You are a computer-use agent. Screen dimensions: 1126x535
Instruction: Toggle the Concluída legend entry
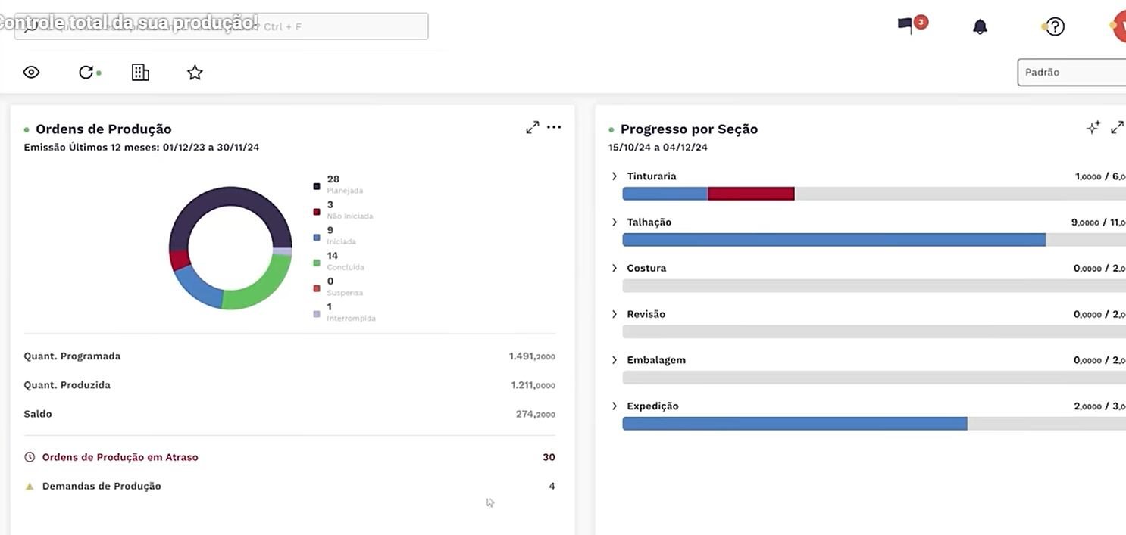click(333, 261)
